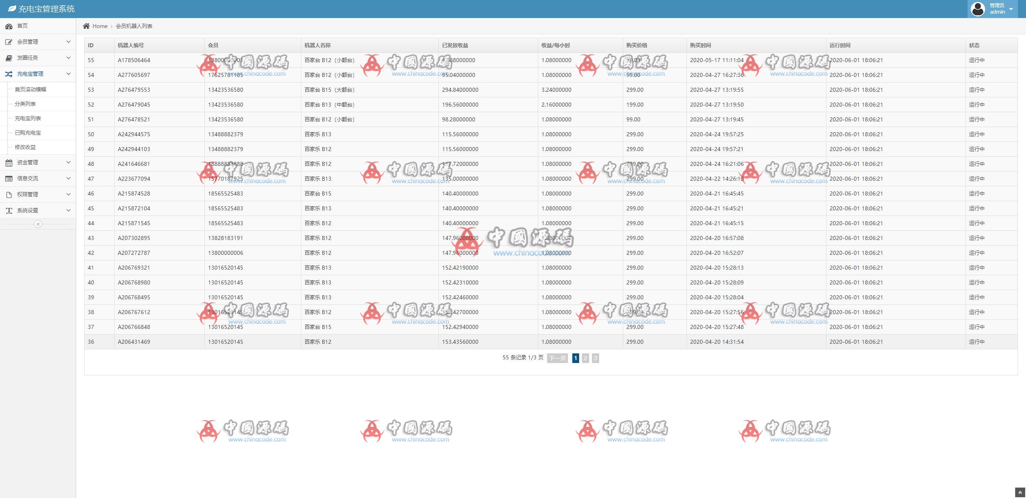Open 已购充电宝 submenu item

[28, 133]
